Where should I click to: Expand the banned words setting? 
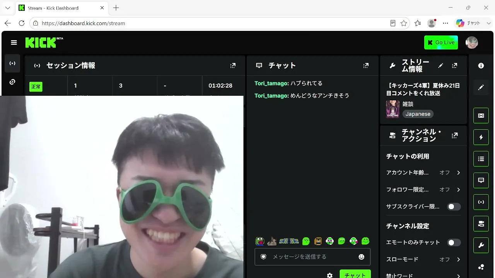423,276
